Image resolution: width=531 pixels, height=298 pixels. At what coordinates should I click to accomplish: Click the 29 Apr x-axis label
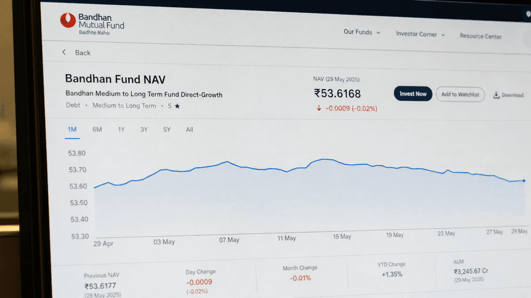point(103,243)
